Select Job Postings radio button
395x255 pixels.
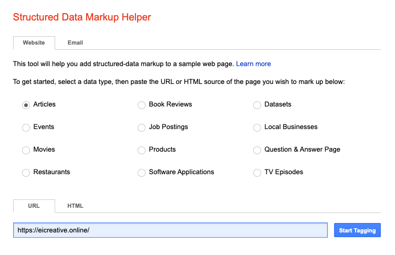[x=141, y=127]
